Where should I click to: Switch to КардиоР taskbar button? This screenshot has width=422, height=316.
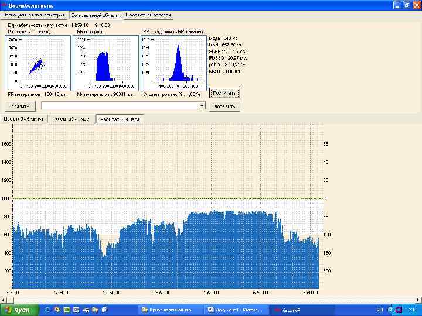(302, 310)
